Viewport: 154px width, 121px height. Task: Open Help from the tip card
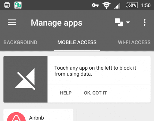point(66,93)
